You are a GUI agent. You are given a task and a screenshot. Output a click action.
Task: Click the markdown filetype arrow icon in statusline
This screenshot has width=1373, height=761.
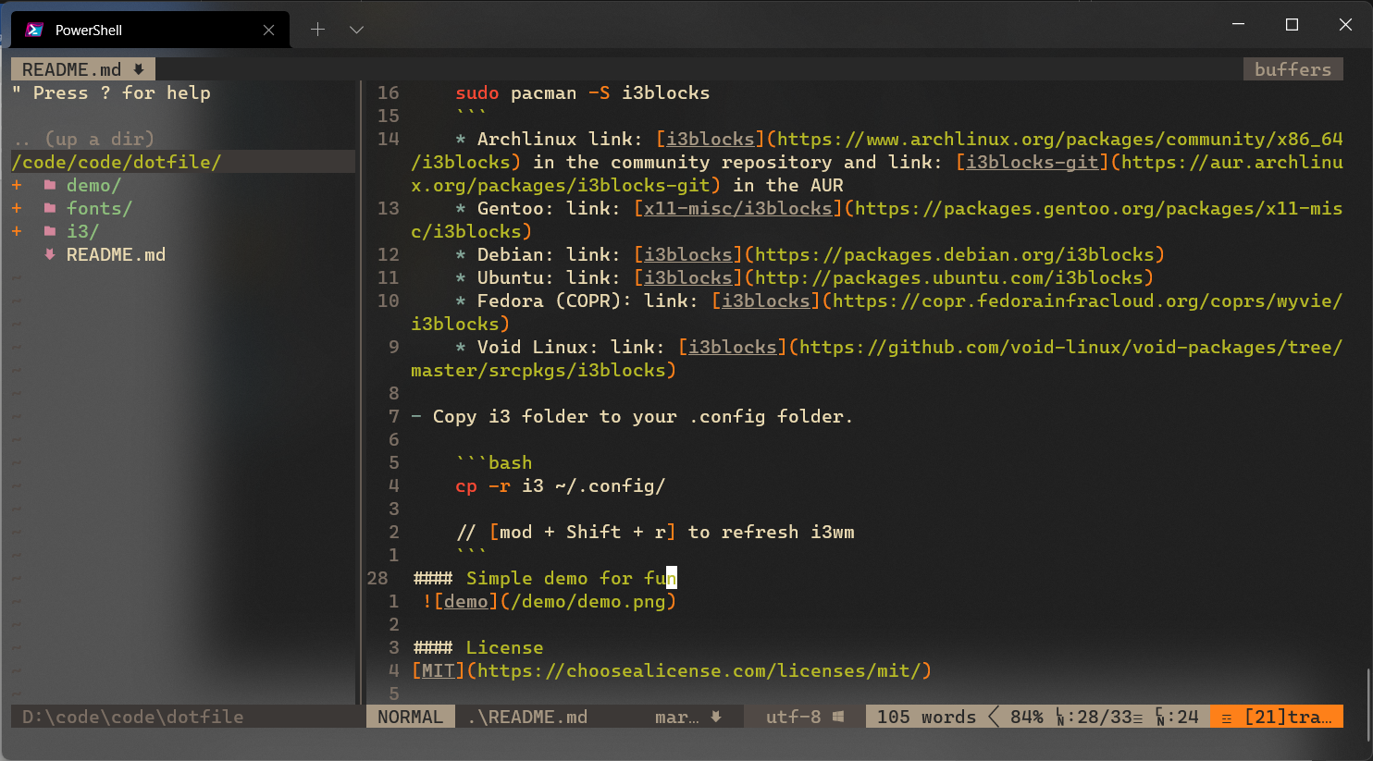[716, 717]
